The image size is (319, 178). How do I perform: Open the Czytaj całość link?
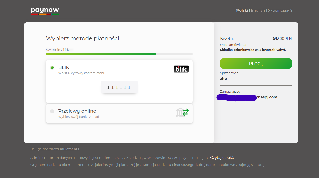click(222, 158)
